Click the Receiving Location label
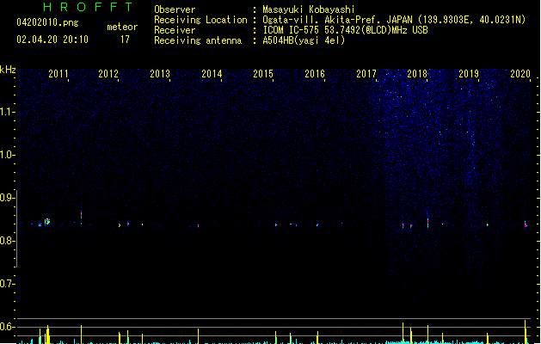The height and width of the screenshot is (344, 541). click(x=200, y=20)
